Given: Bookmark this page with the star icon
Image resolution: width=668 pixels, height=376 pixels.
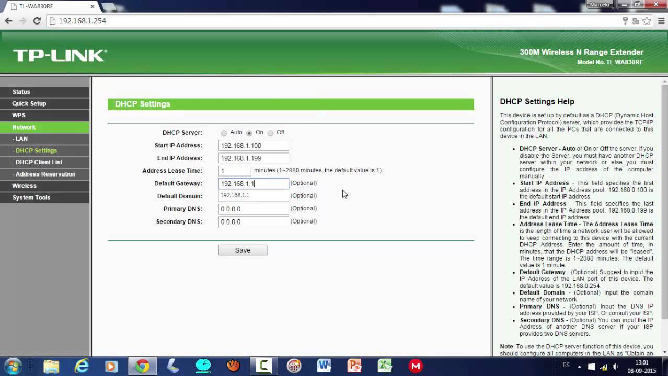Looking at the screenshot, I should (647, 21).
